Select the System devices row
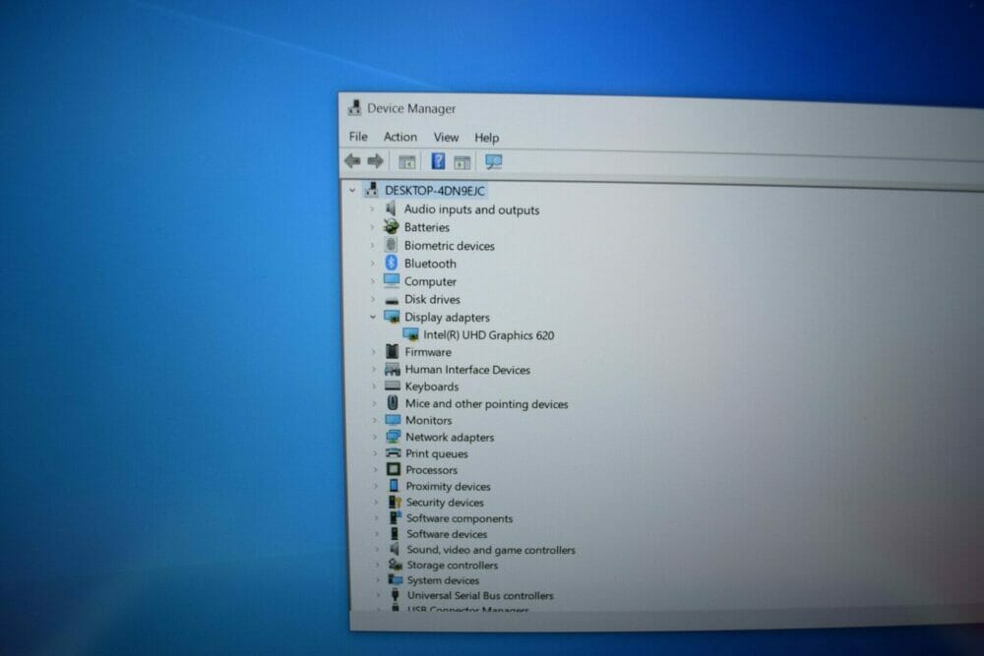 [x=443, y=580]
